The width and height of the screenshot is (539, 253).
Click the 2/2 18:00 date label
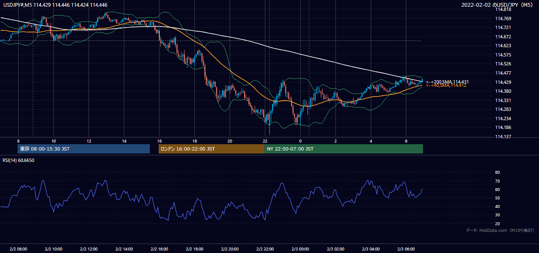(194, 249)
